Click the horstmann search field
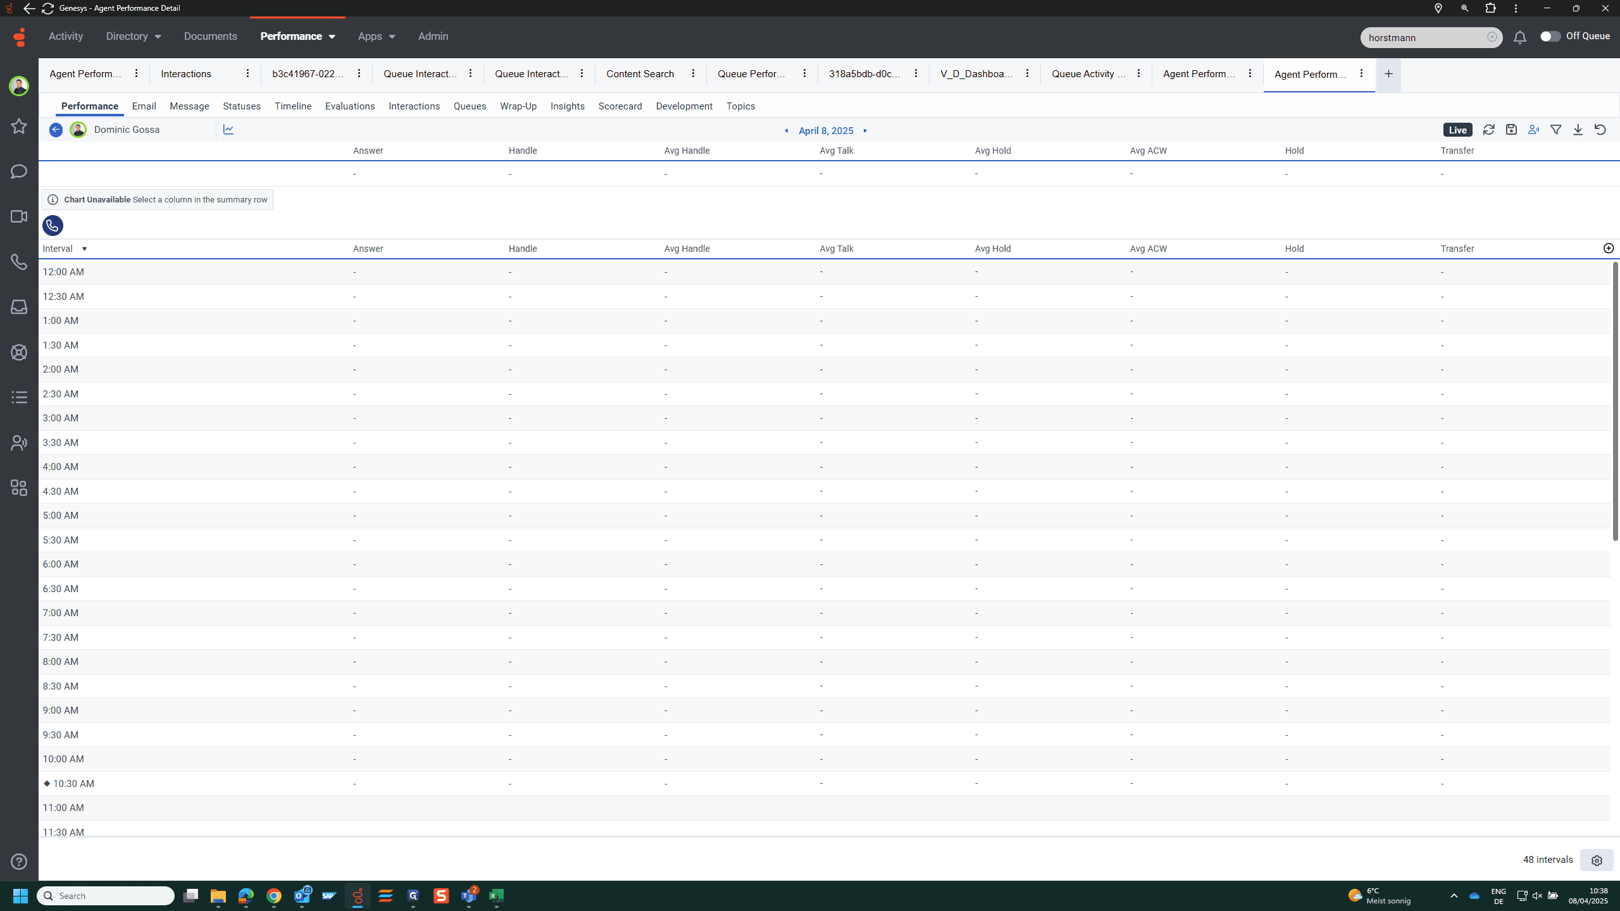The image size is (1620, 911). coord(1424,37)
